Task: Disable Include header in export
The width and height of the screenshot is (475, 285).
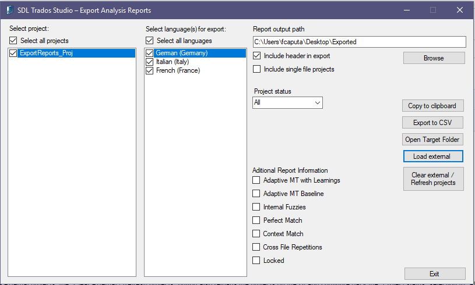Action: click(256, 56)
